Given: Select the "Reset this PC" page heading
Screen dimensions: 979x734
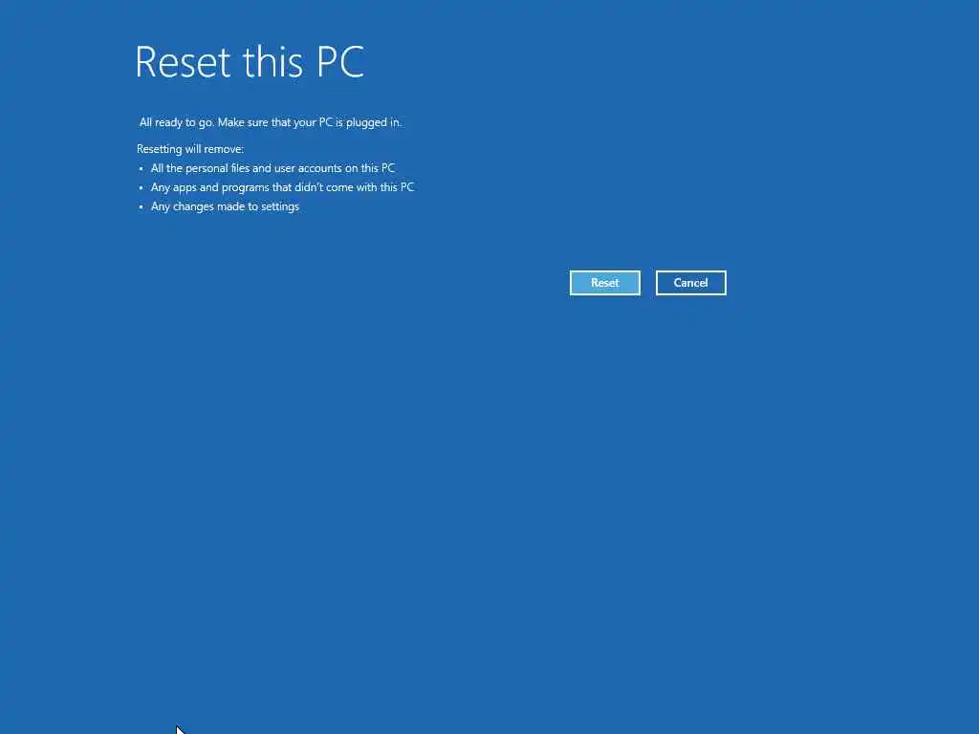Looking at the screenshot, I should 250,62.
